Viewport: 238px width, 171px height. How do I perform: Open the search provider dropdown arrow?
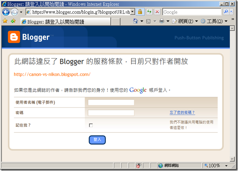pyautogui.click(x=231, y=11)
